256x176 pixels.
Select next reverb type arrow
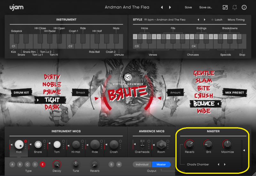(225, 165)
